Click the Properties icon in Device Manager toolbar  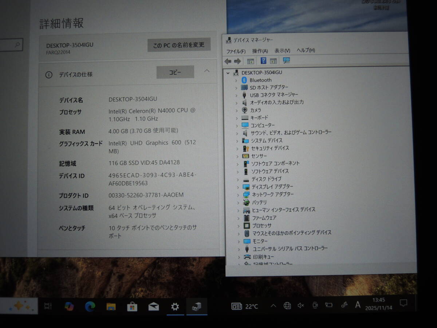tap(251, 61)
